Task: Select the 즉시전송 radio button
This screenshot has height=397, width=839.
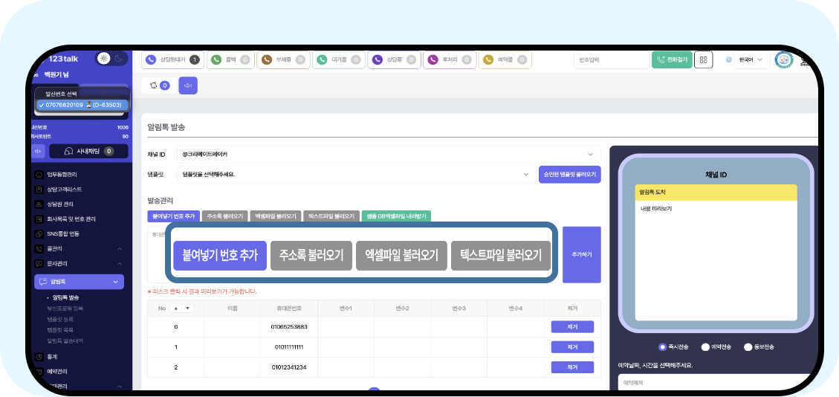Action: pyautogui.click(x=663, y=347)
